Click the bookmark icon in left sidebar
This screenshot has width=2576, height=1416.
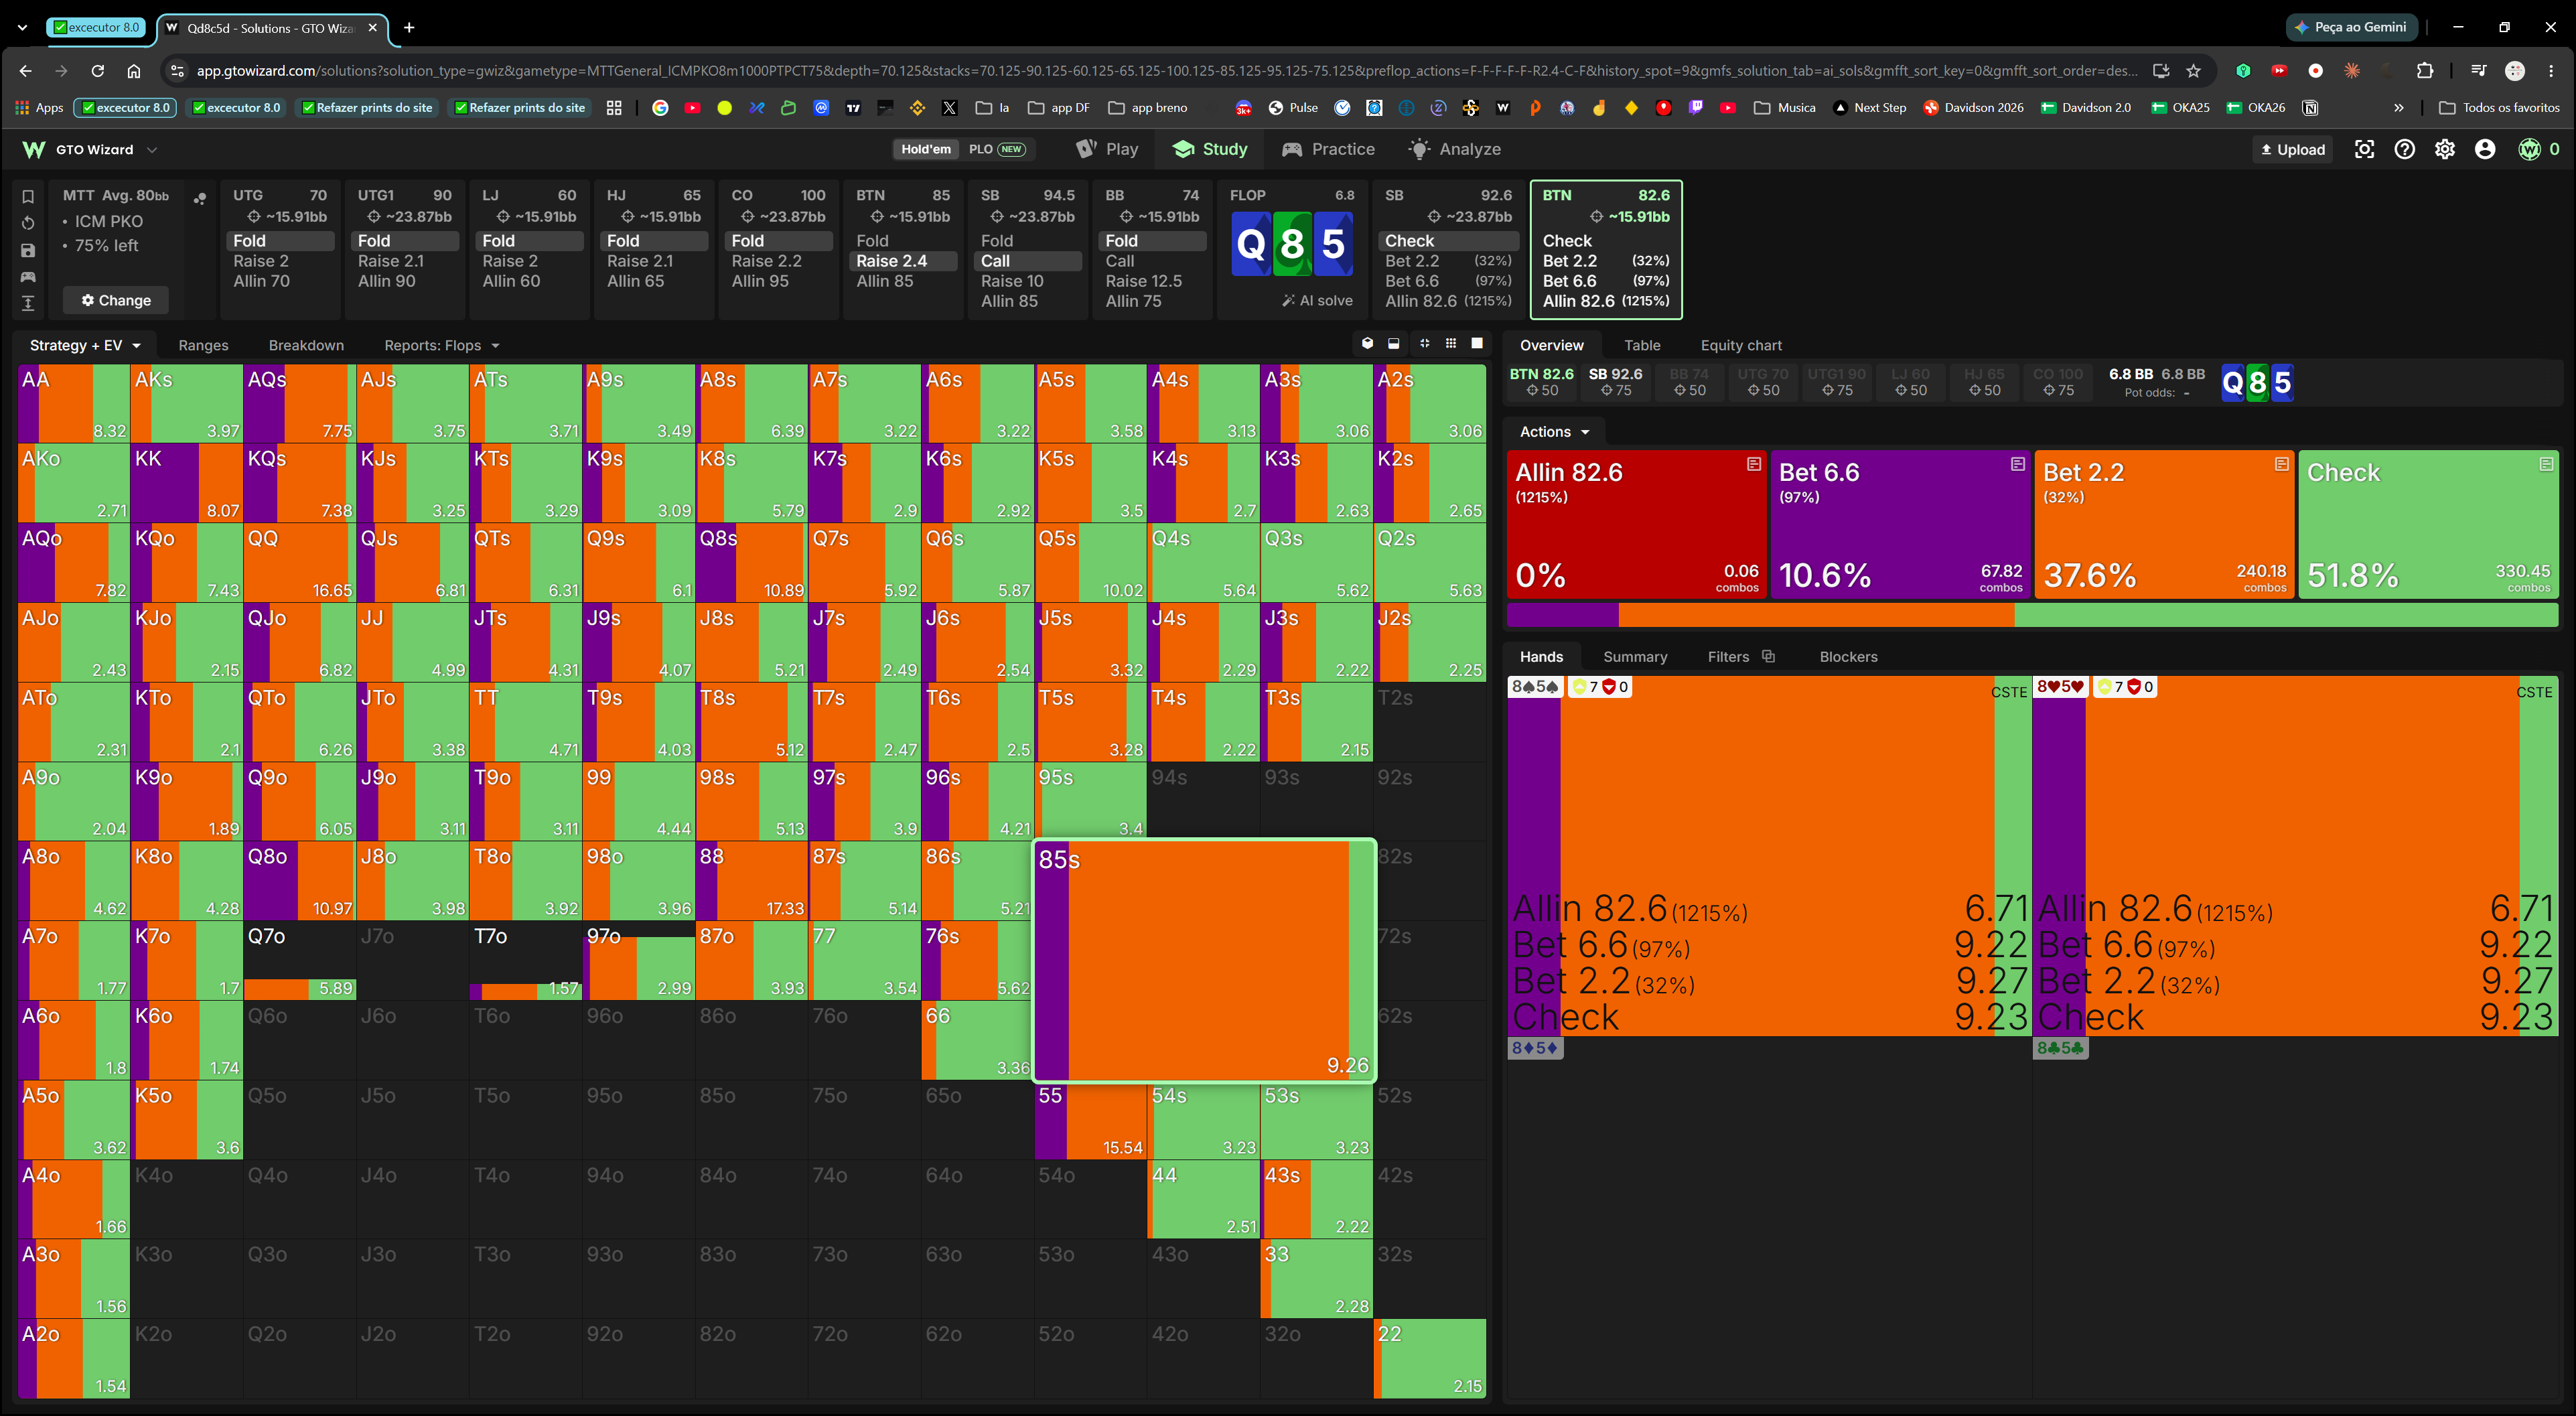point(28,196)
